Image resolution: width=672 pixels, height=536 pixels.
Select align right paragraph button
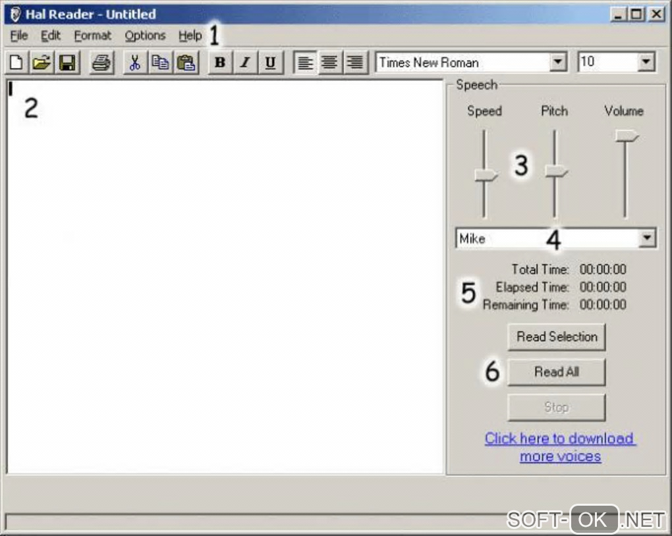[x=355, y=63]
